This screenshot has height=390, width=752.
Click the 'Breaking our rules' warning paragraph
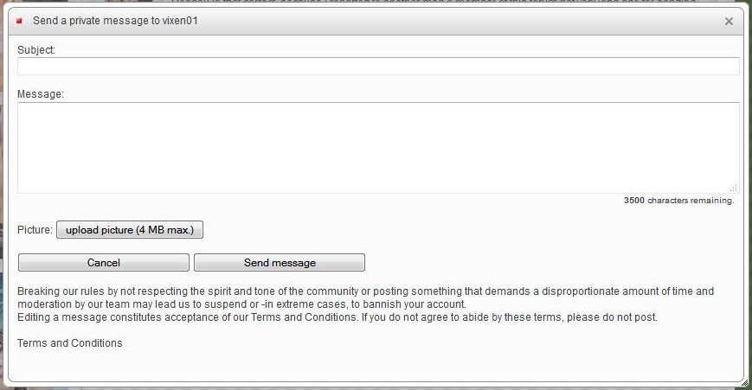[365, 297]
